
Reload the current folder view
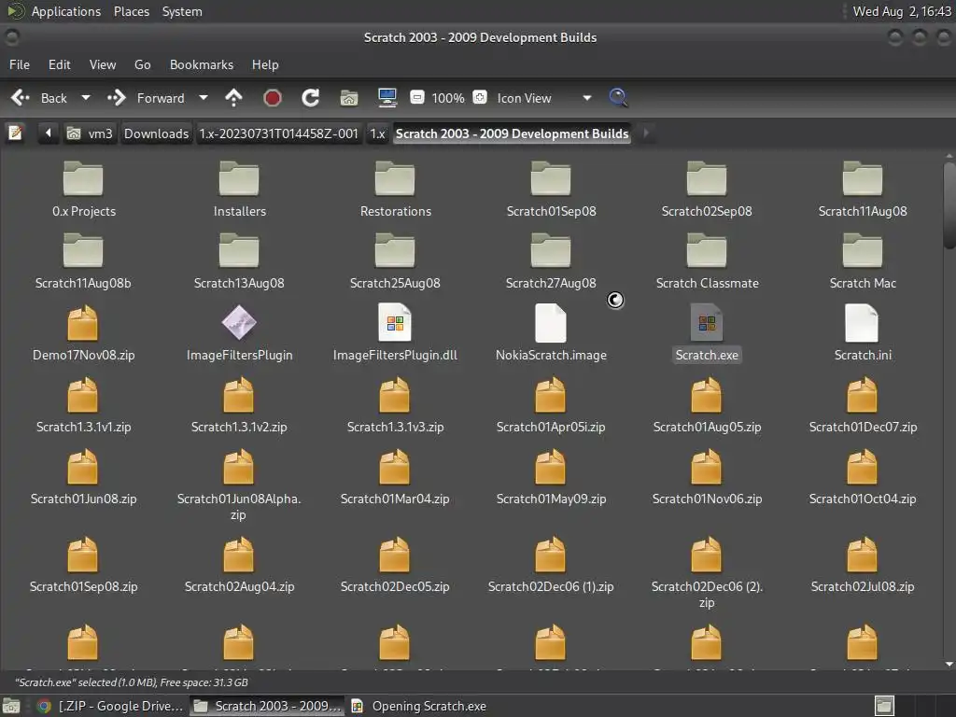(310, 97)
